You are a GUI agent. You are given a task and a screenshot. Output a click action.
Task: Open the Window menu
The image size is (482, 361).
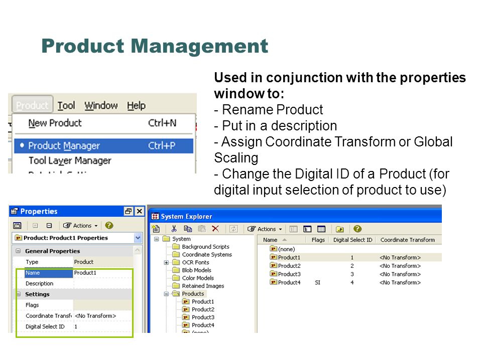point(101,106)
